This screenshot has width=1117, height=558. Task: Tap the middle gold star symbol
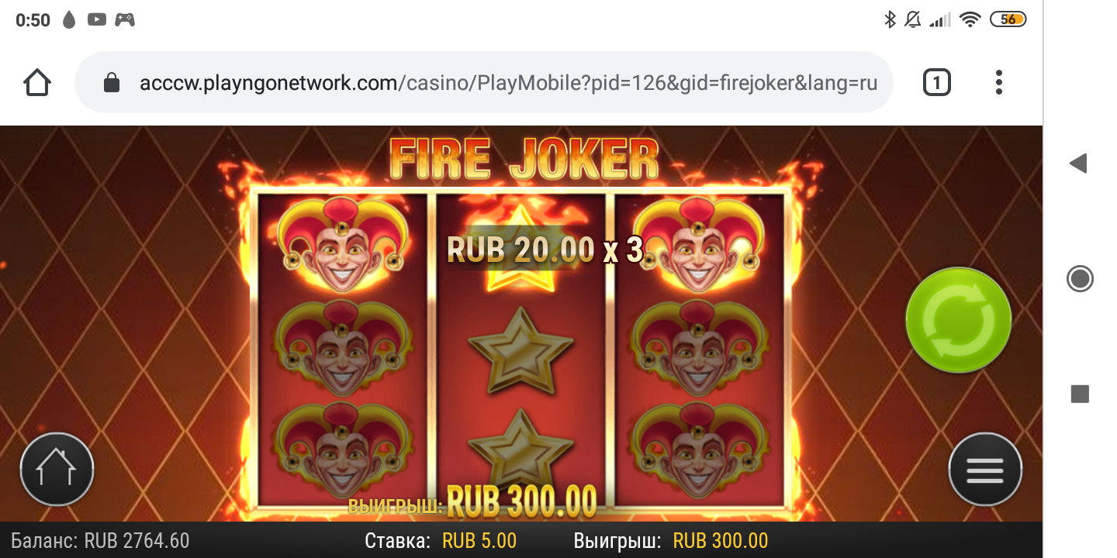click(x=521, y=351)
